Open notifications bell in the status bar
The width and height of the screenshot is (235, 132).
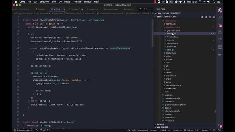point(219,131)
